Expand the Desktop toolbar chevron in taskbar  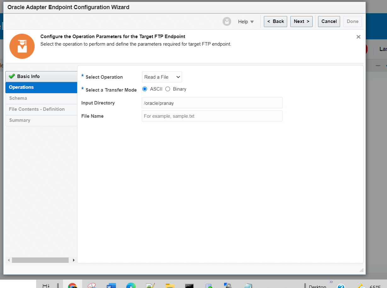(331, 282)
